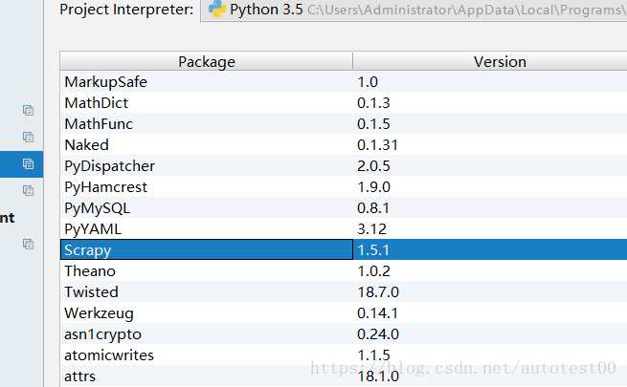Click the highlighted per-project icon in blue sidebar row
The image size is (627, 387).
coord(28,164)
